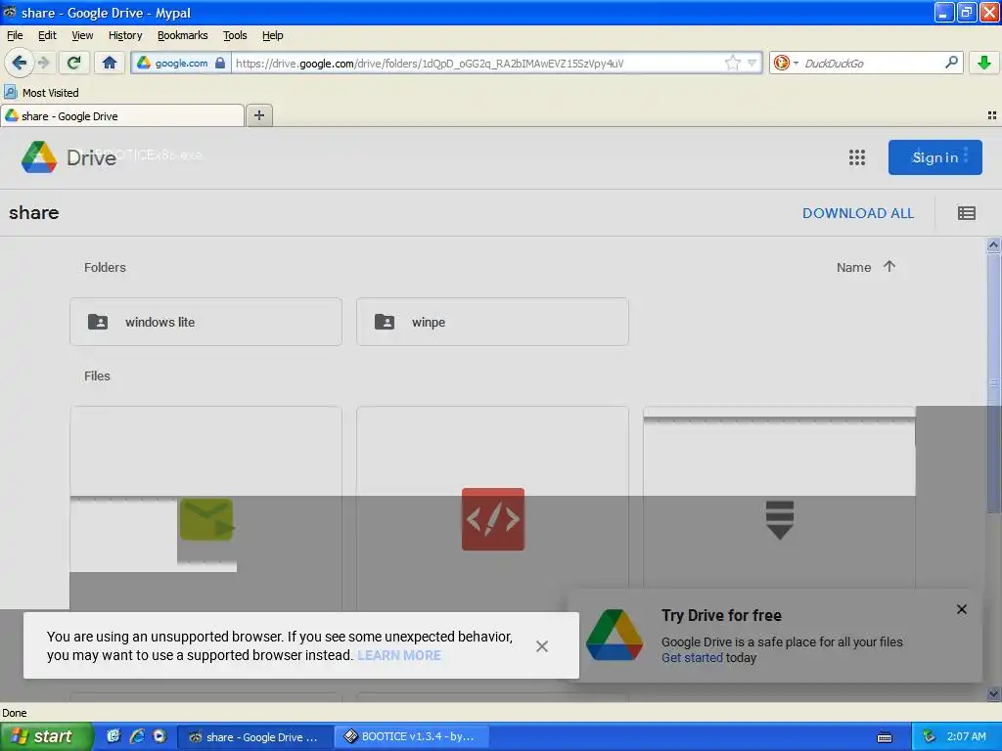Viewport: 1002px width, 751px height.
Task: Expand the address bar history dropdown arrow
Action: [752, 63]
